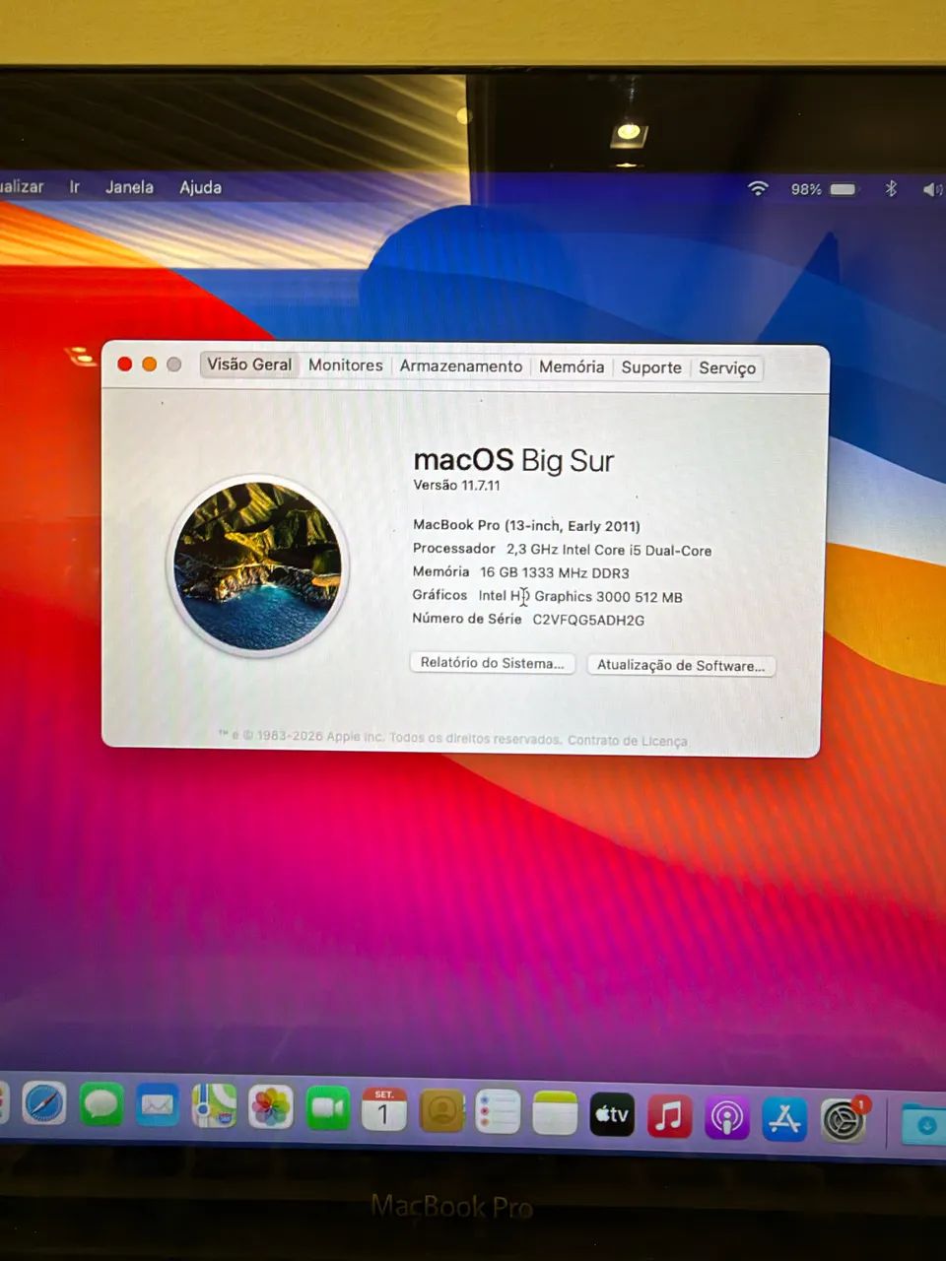The width and height of the screenshot is (946, 1261).
Task: Launch FaceTime from the Dock
Action: tap(328, 1109)
